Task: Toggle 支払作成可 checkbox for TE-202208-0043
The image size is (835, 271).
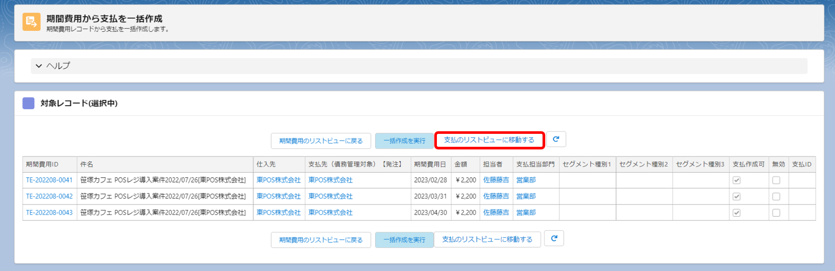Action: pyautogui.click(x=736, y=213)
